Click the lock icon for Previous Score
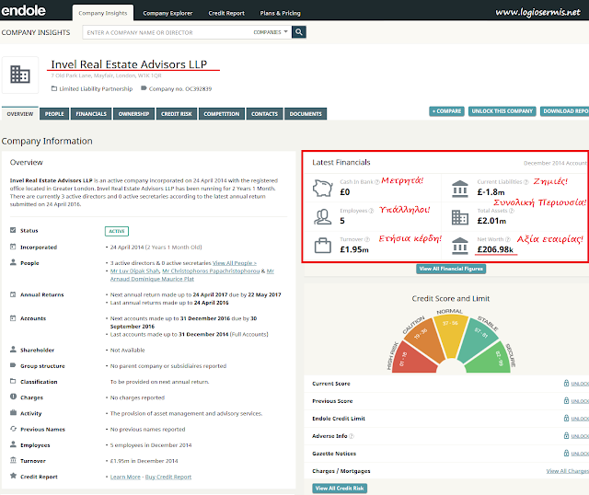 click(566, 401)
